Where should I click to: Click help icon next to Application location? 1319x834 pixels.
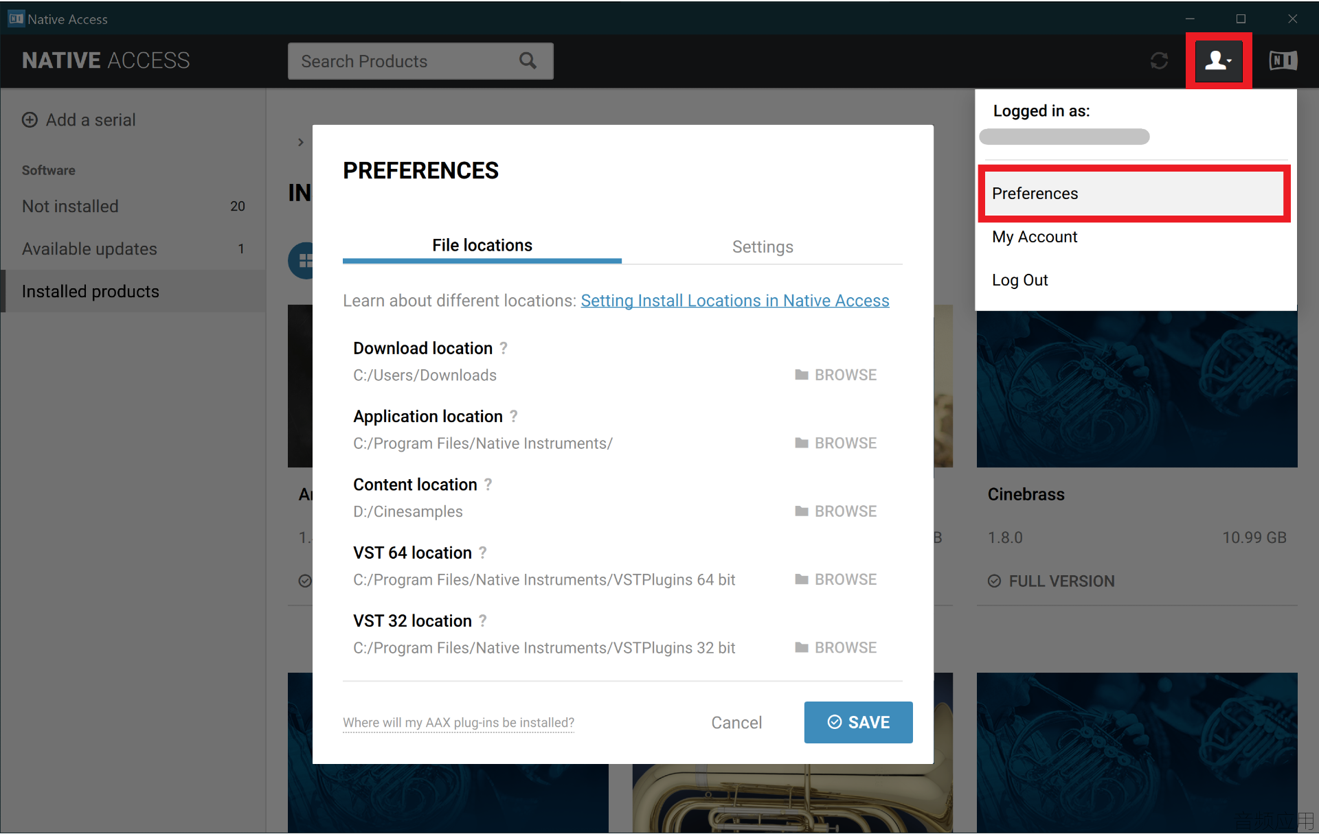click(x=514, y=416)
